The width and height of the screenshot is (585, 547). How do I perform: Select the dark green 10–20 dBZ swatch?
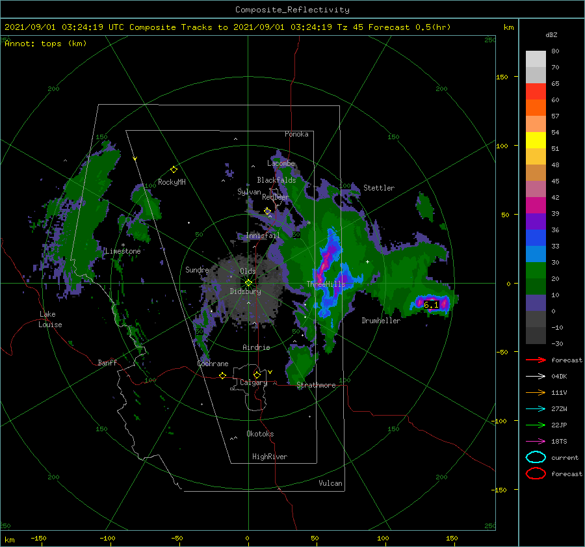click(x=536, y=287)
